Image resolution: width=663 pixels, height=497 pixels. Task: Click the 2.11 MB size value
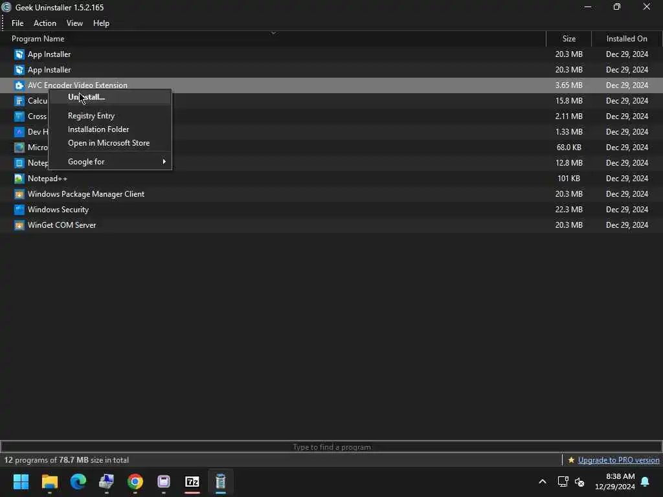pos(568,116)
